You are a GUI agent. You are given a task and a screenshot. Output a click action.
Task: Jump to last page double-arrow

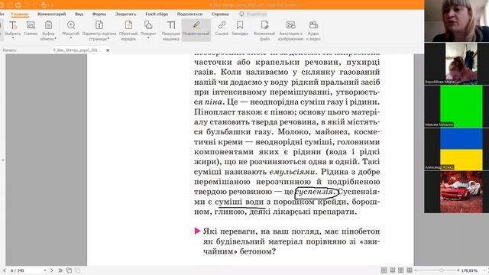pyautogui.click(x=60, y=270)
